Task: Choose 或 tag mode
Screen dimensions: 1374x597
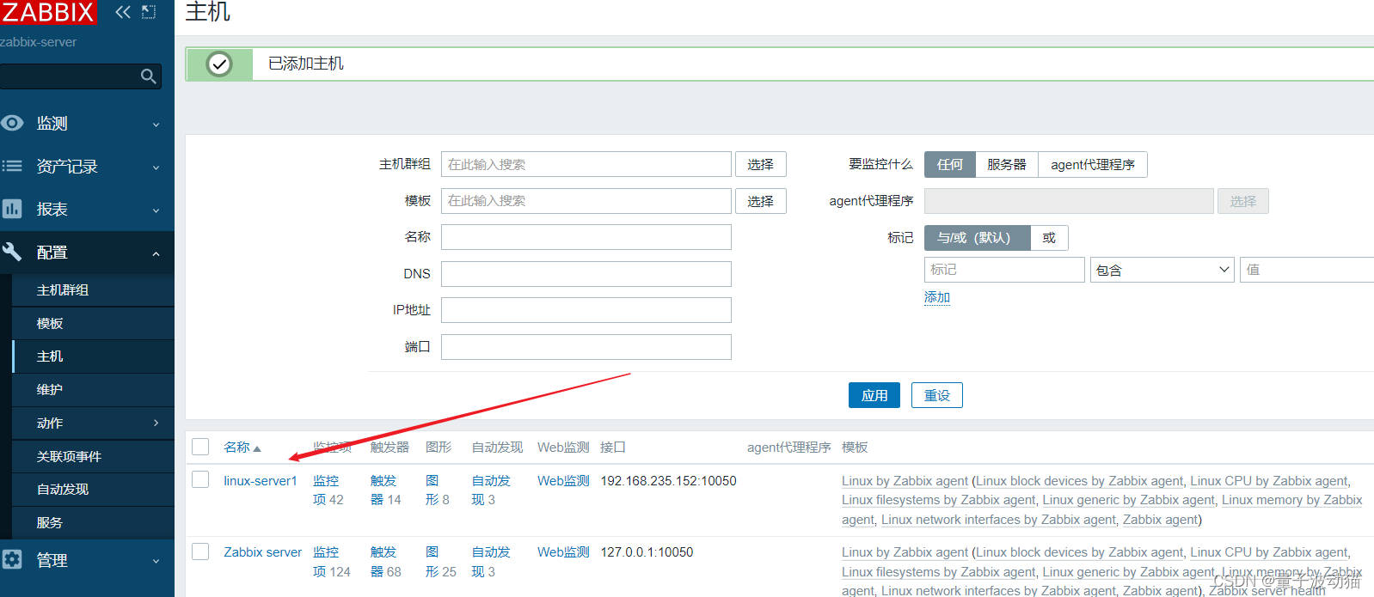Action: [1049, 237]
